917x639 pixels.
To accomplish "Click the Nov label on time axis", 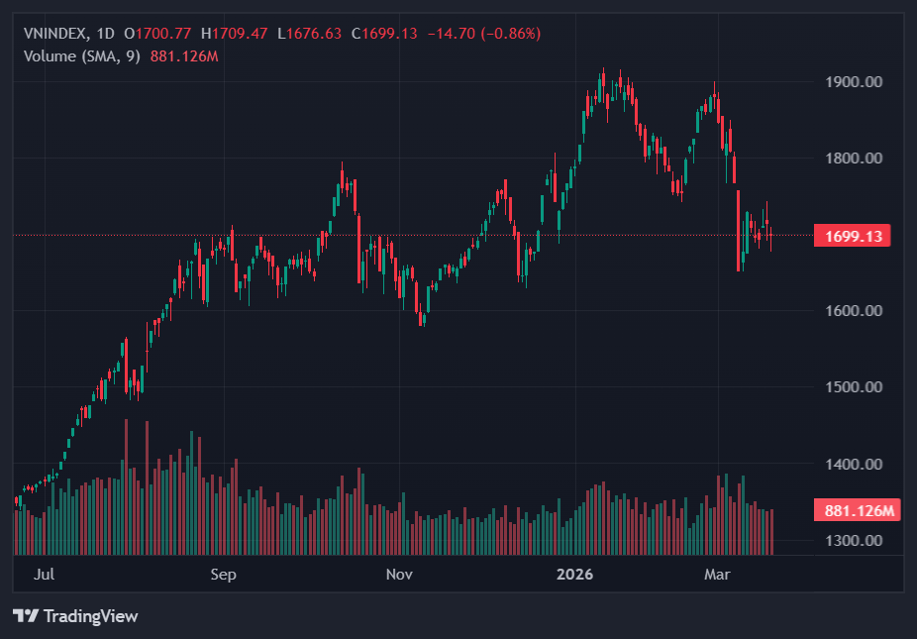I will pos(399,574).
